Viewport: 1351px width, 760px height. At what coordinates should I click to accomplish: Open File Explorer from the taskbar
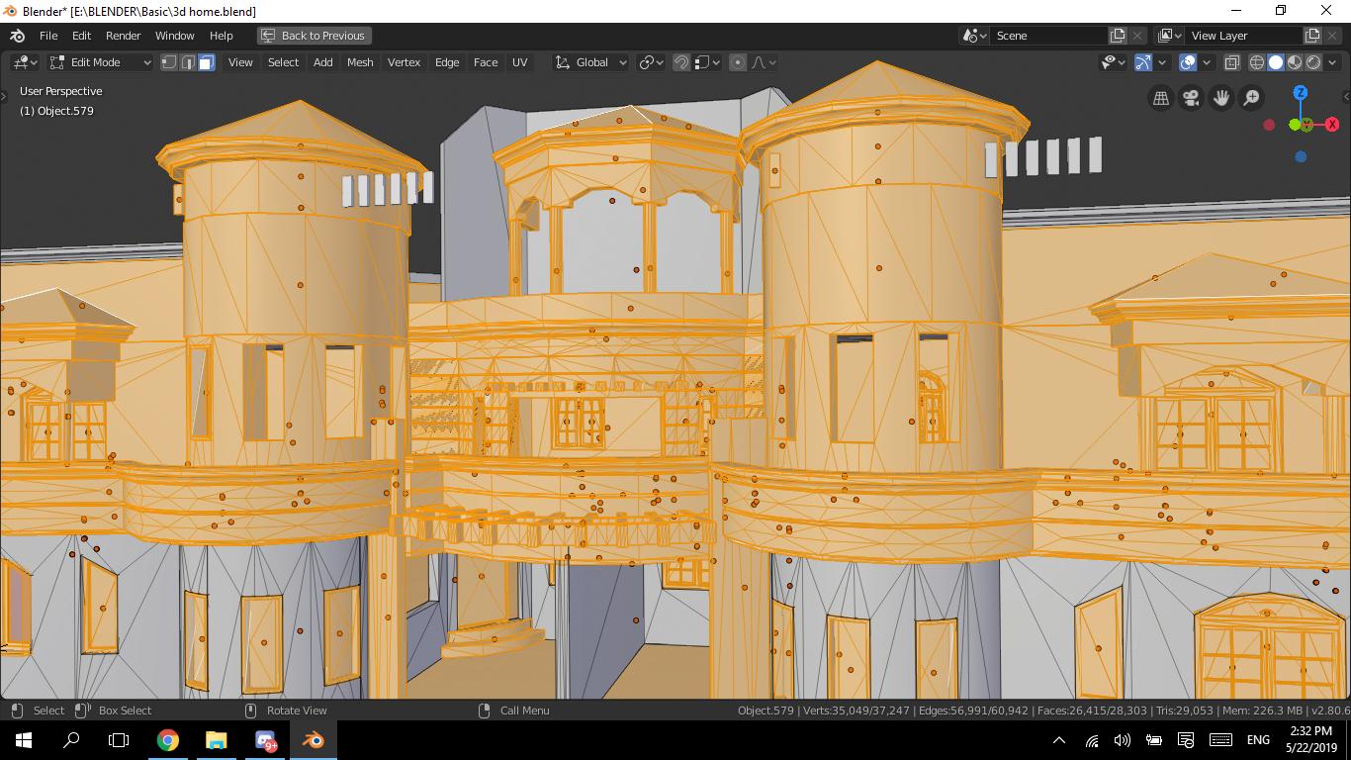(x=217, y=739)
